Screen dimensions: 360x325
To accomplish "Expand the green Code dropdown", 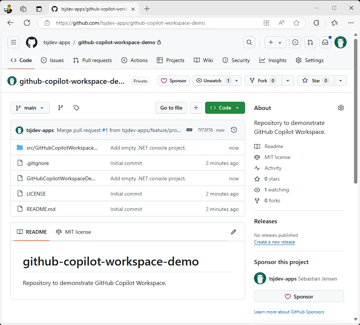I will point(225,108).
